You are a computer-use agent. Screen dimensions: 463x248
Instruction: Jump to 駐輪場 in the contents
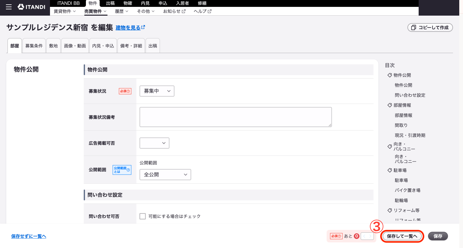click(401, 200)
